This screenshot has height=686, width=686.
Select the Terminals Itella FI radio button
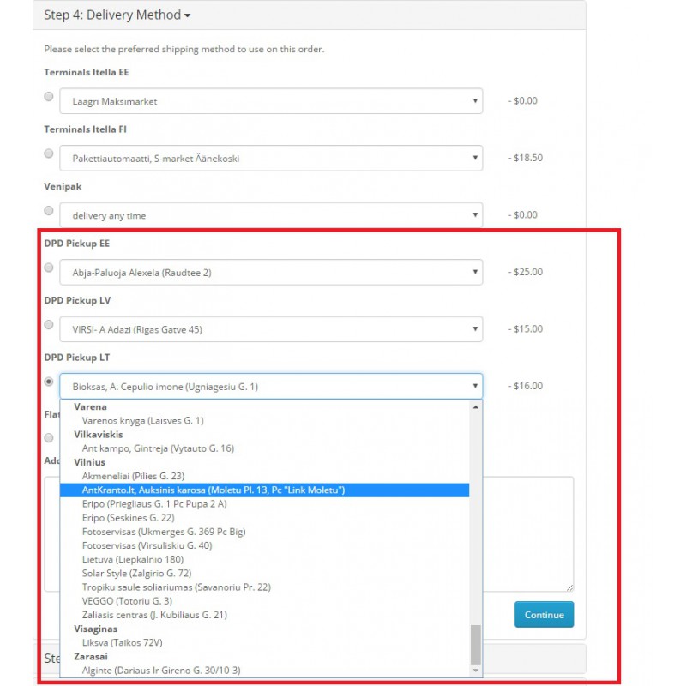[49, 153]
